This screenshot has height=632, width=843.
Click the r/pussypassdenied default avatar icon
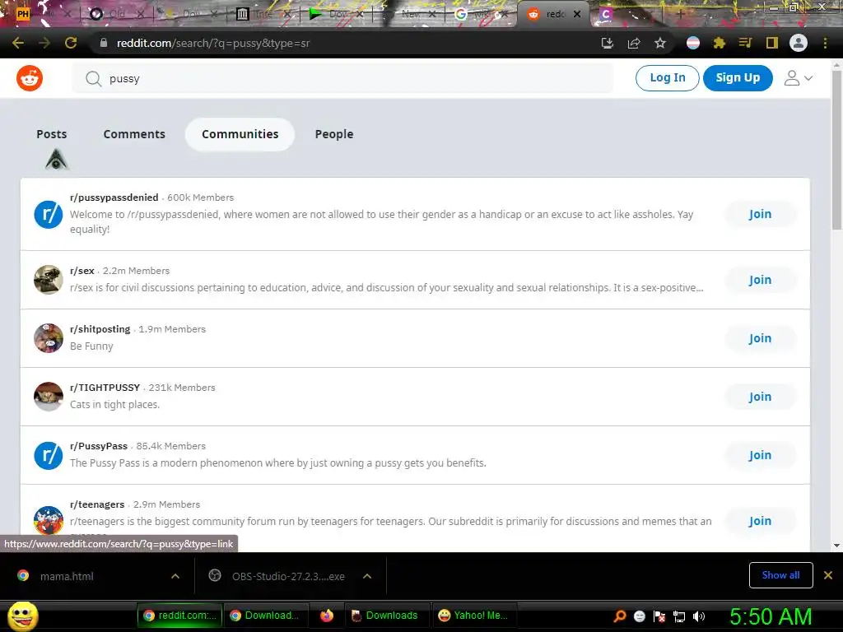[49, 214]
